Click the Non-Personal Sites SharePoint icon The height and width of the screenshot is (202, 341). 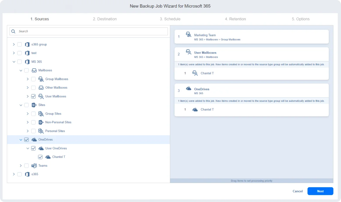41,122
